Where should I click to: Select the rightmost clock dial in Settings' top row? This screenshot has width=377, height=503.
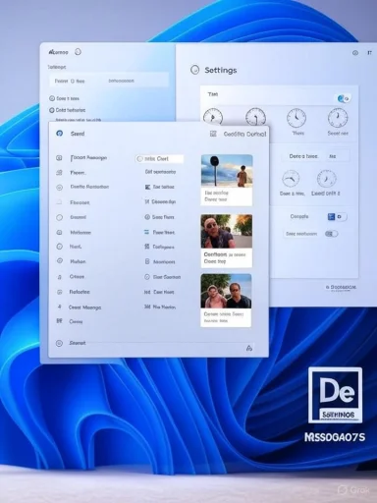point(338,118)
